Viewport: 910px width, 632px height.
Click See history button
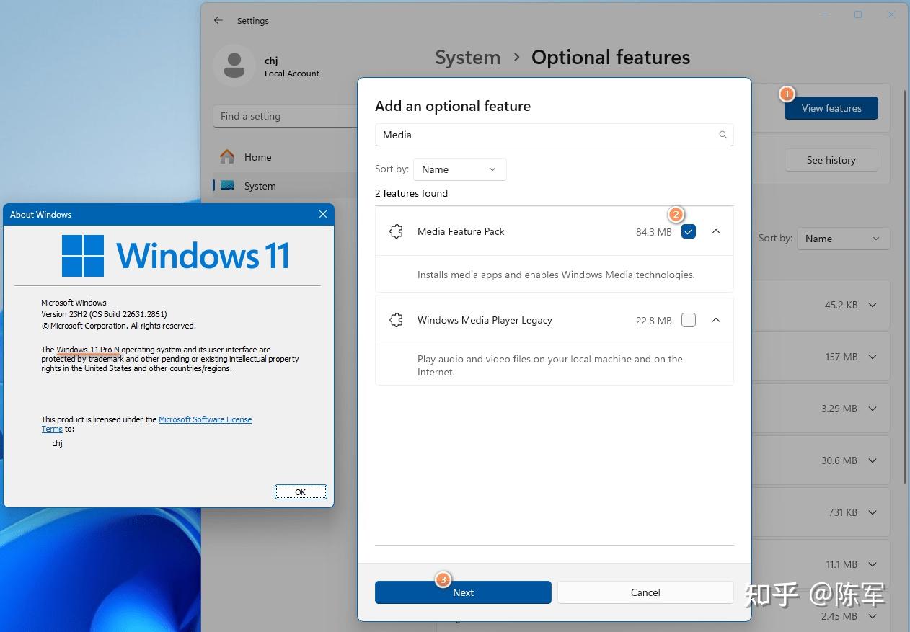tap(831, 160)
